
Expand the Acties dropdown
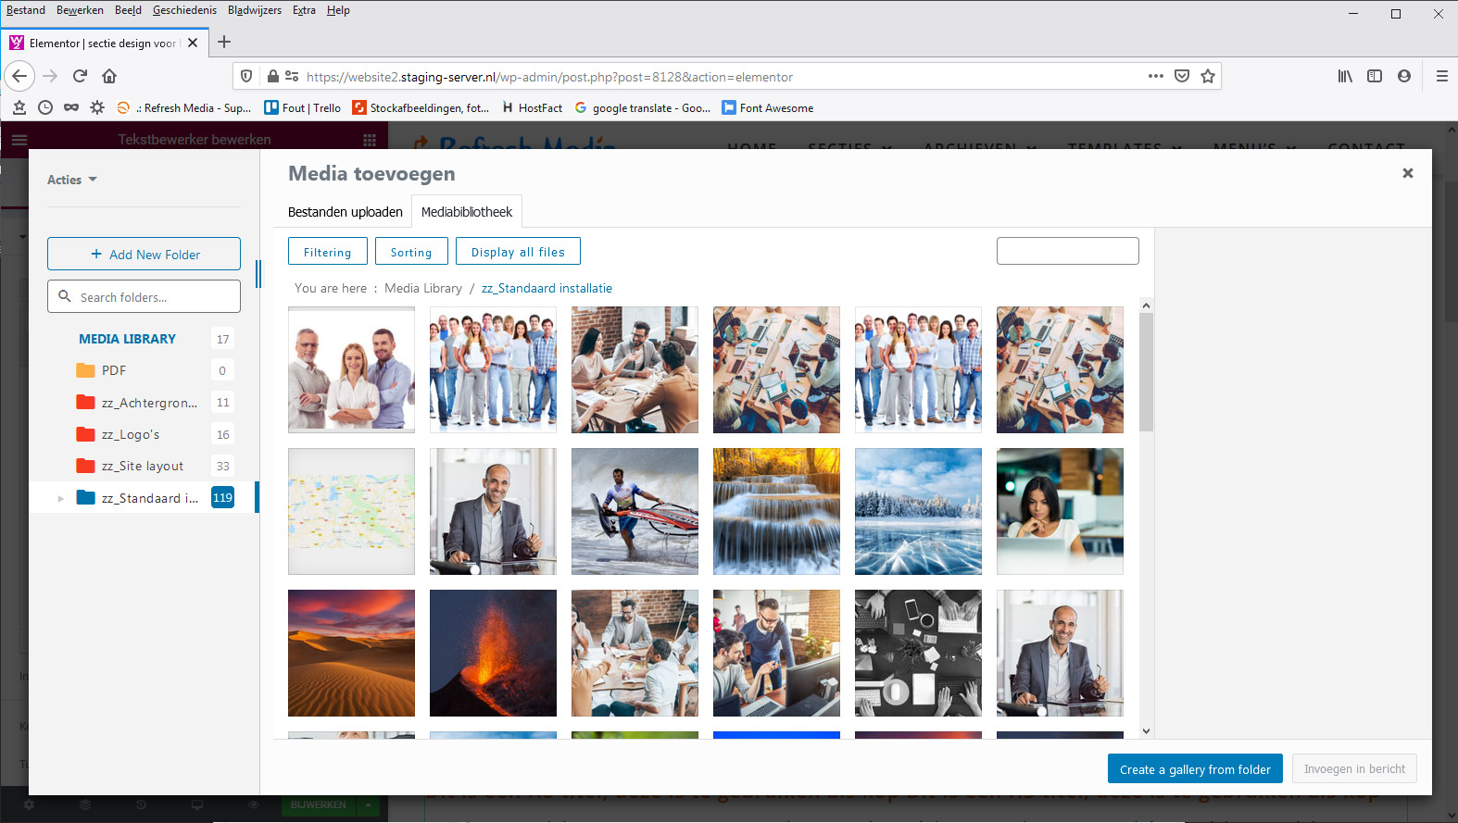click(x=72, y=180)
